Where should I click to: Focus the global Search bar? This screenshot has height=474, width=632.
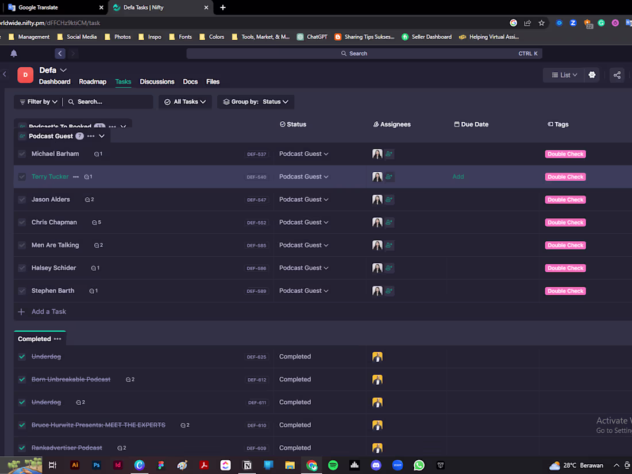[364, 53]
